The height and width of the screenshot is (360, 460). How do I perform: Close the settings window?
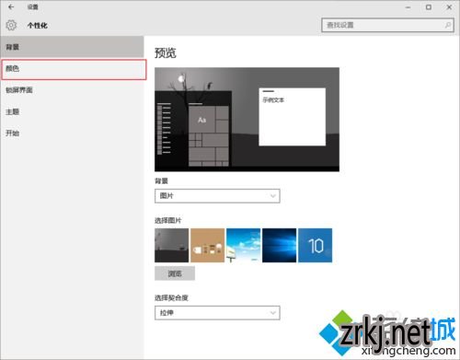(x=449, y=7)
